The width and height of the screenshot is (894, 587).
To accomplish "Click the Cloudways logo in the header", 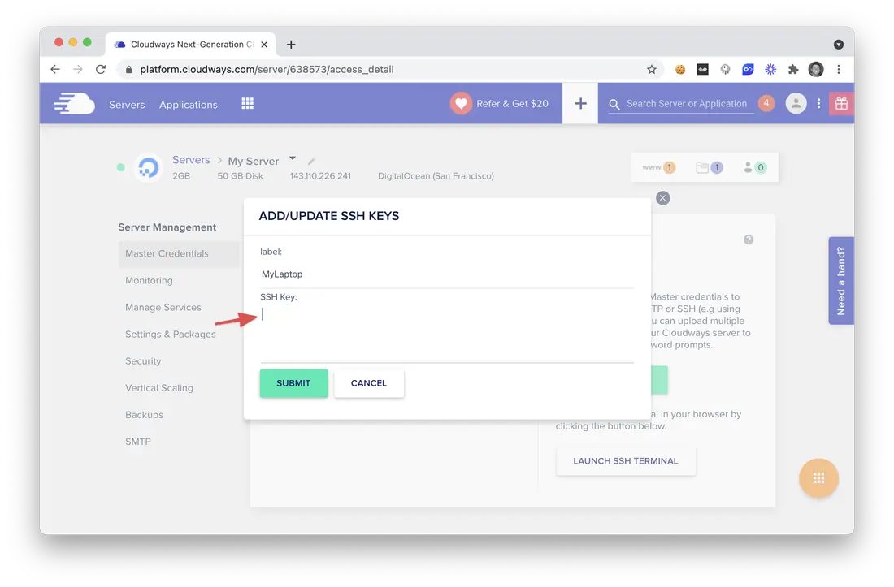I will [x=74, y=104].
